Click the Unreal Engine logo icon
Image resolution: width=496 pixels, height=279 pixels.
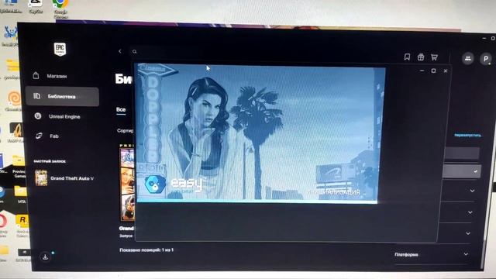[38, 116]
